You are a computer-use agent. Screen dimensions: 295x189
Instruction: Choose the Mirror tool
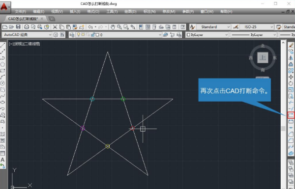point(291,58)
